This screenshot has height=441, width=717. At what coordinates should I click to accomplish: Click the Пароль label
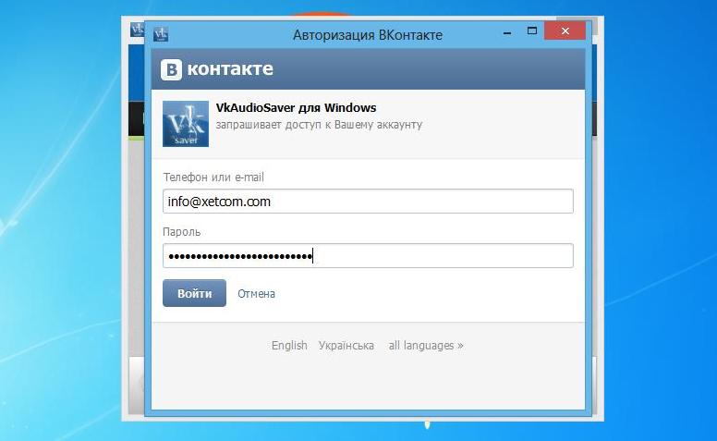pyautogui.click(x=181, y=232)
